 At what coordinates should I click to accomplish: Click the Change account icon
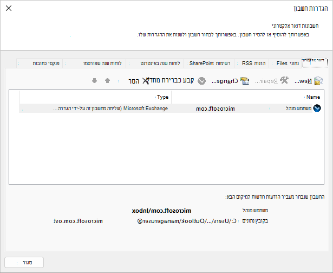click(245, 81)
